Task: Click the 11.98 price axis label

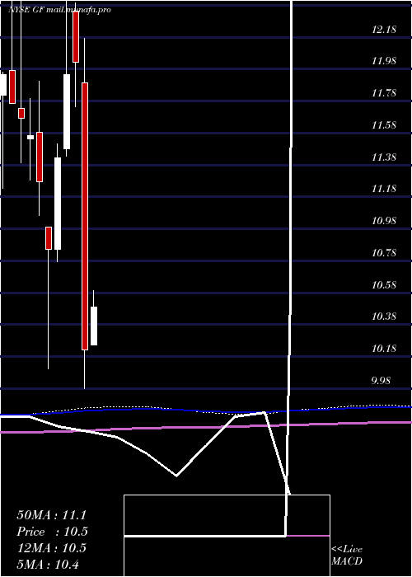Action: pos(384,61)
